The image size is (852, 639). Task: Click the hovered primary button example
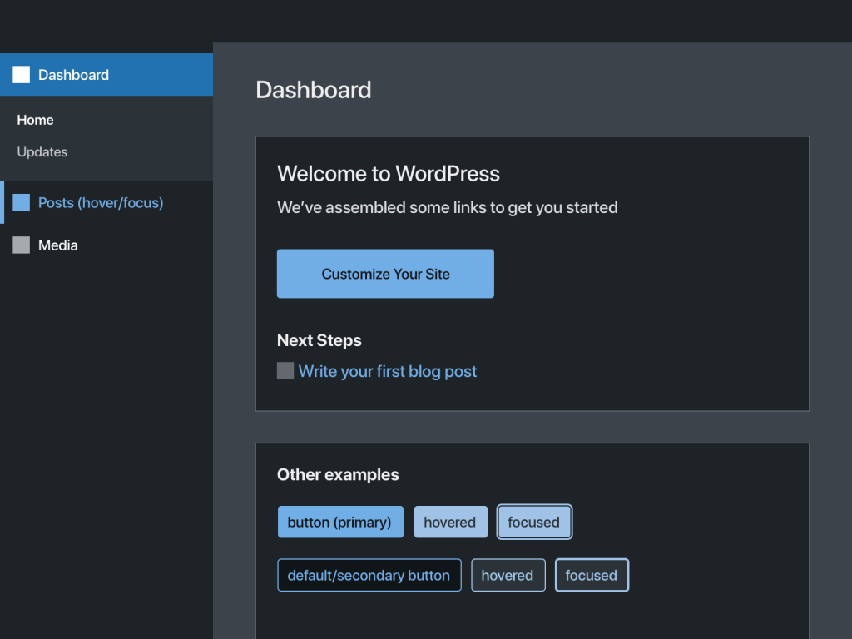450,523
